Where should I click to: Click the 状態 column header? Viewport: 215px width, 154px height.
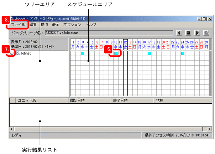[x=183, y=101]
